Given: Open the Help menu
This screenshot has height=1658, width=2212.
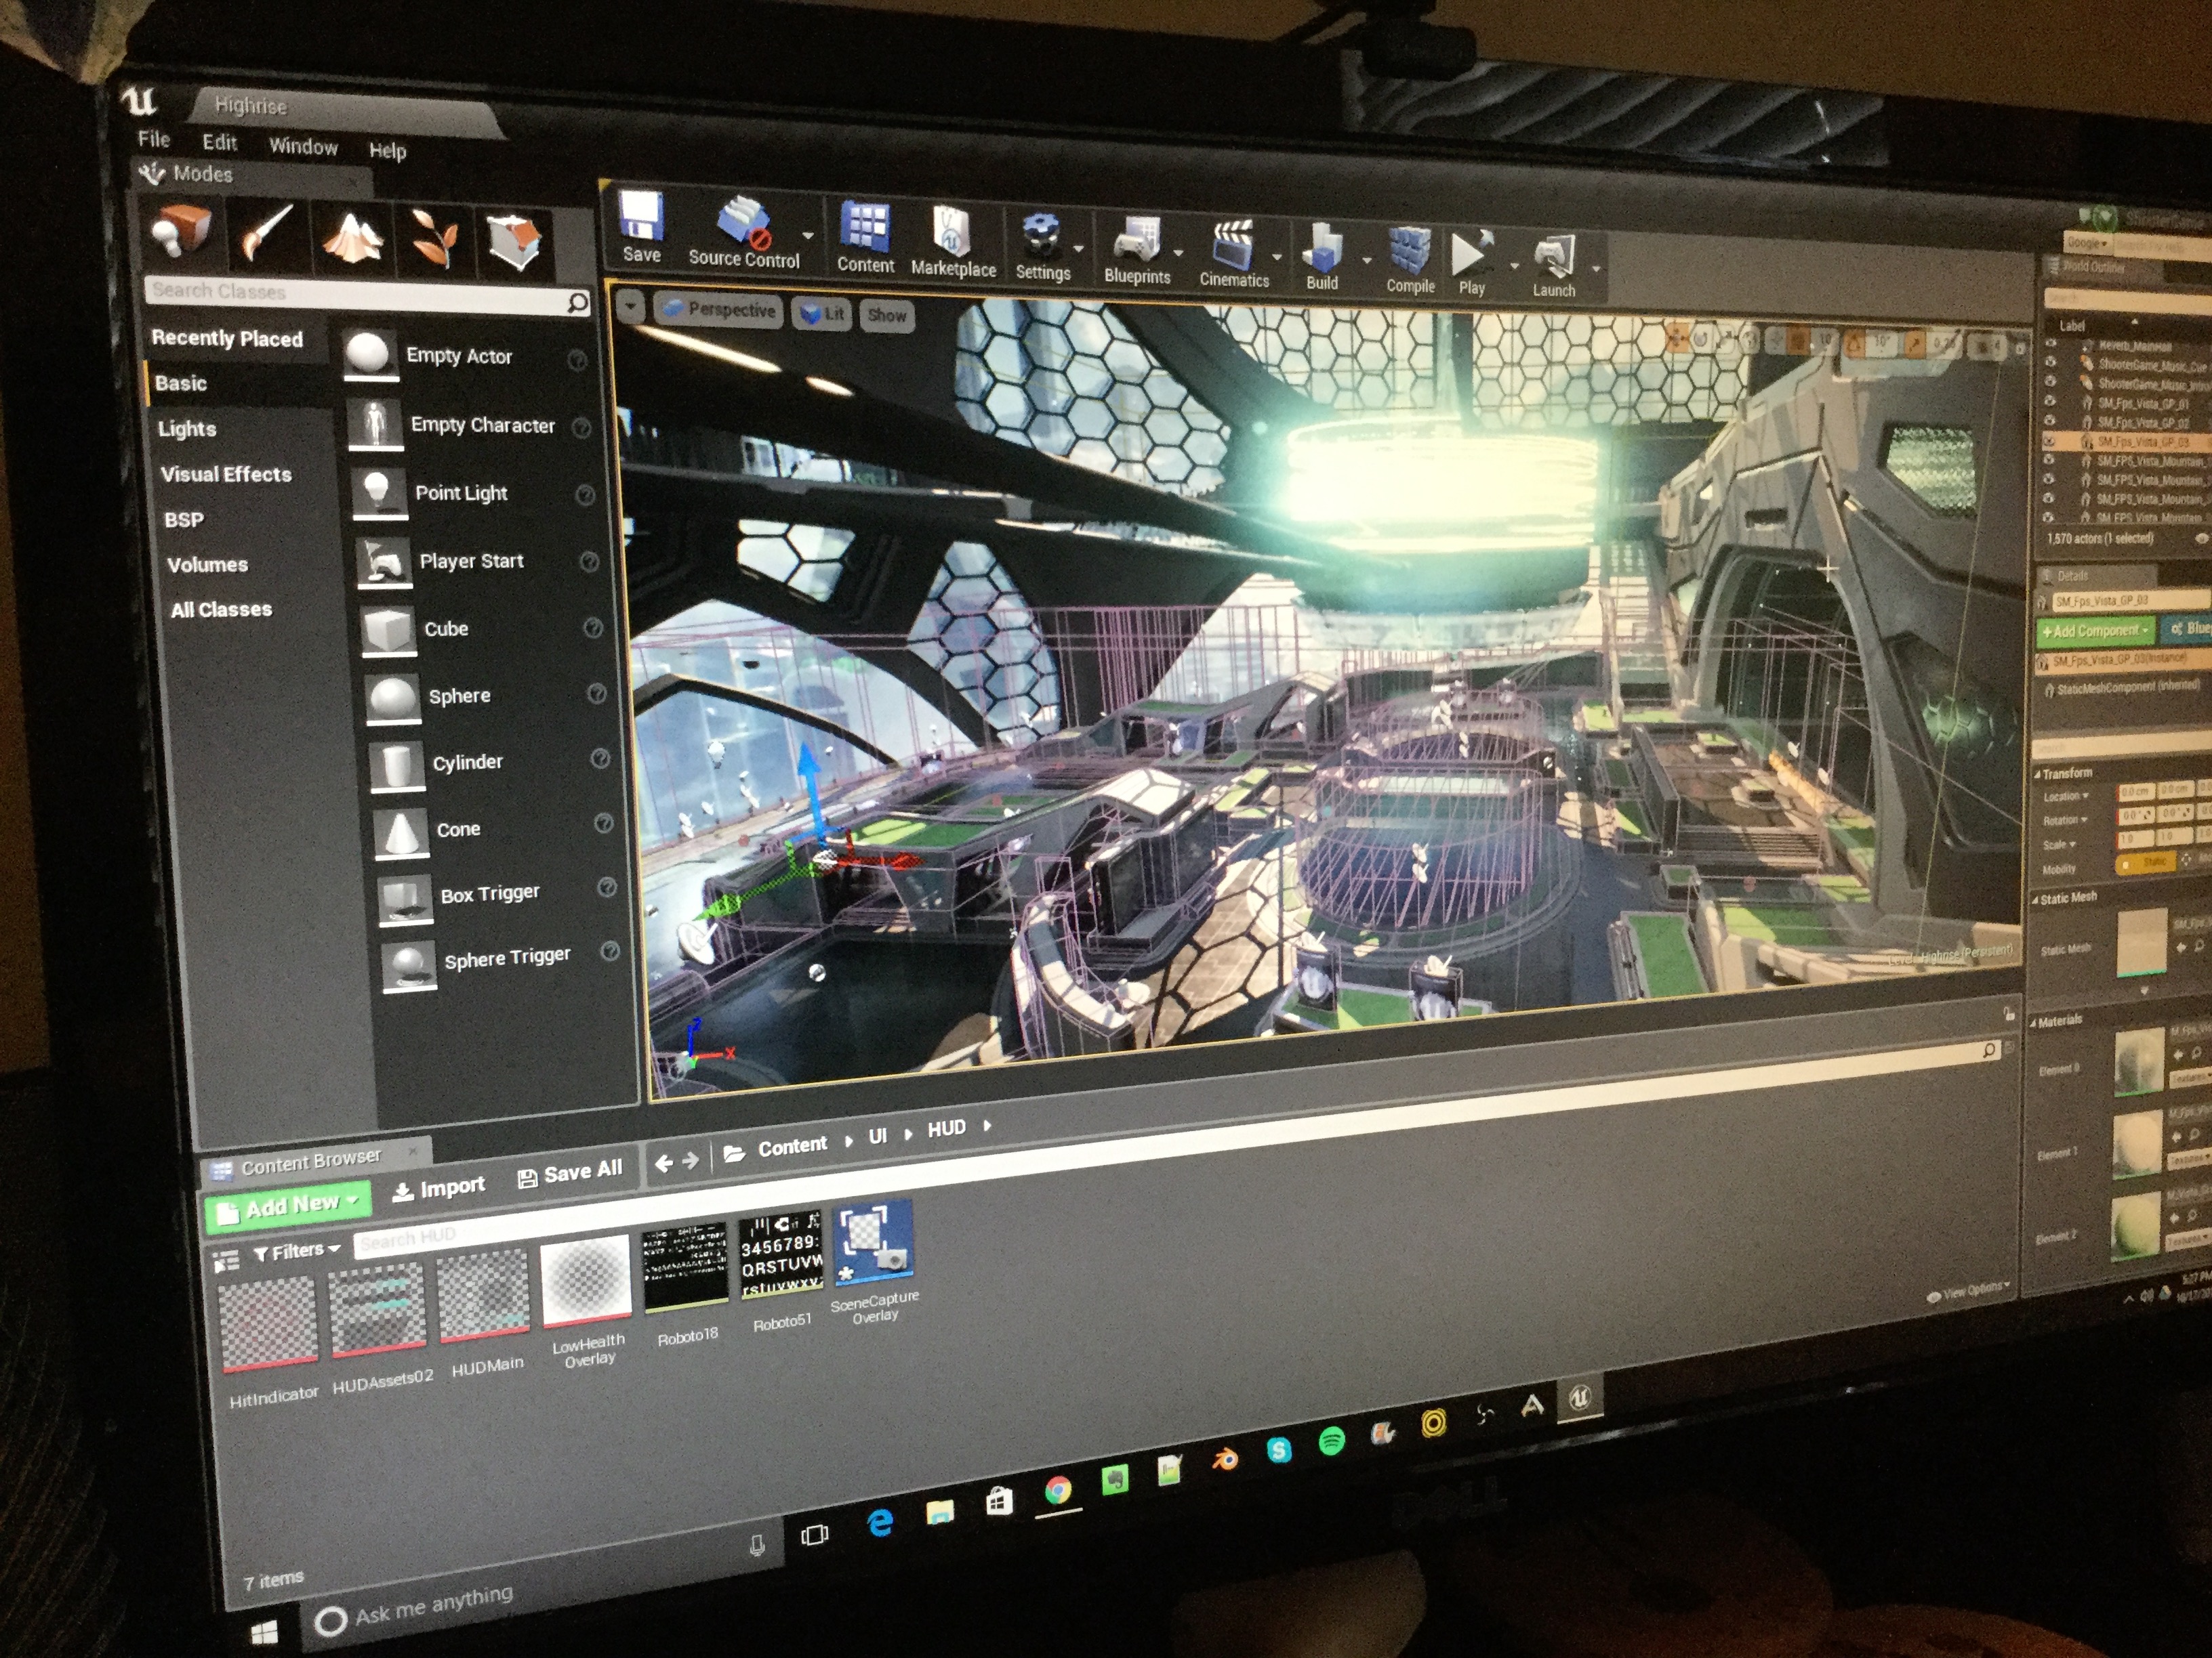Looking at the screenshot, I should [x=387, y=150].
